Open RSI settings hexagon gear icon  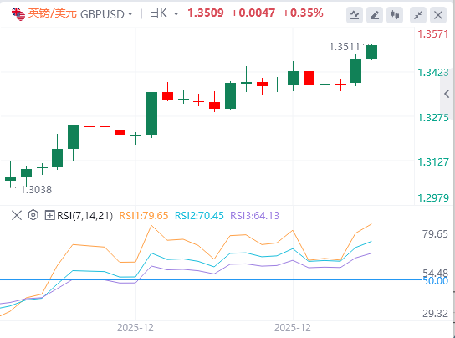pyautogui.click(x=33, y=215)
